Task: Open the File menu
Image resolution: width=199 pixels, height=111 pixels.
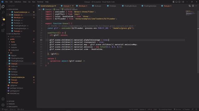Action: (x=7, y=2)
